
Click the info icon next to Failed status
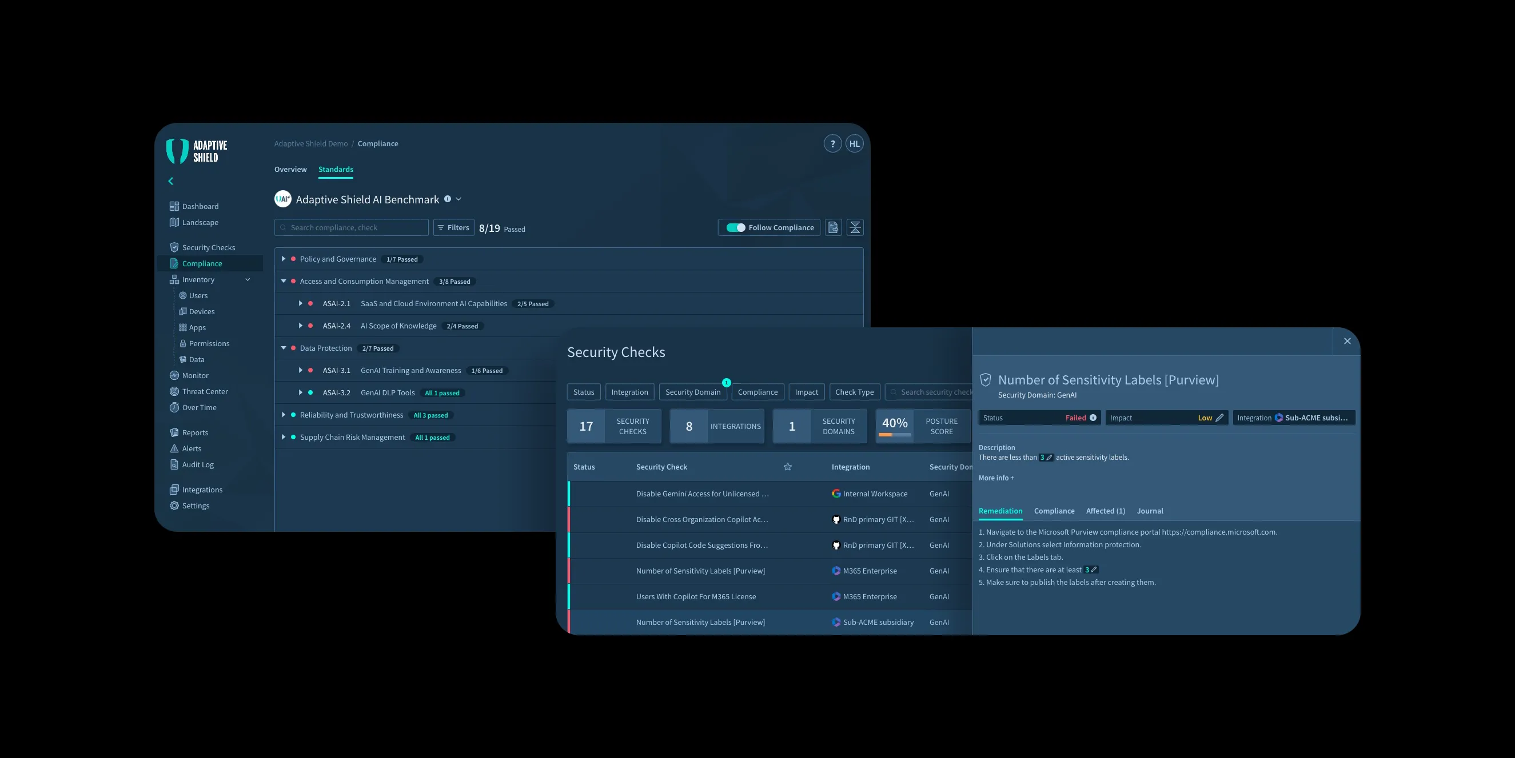(1093, 418)
